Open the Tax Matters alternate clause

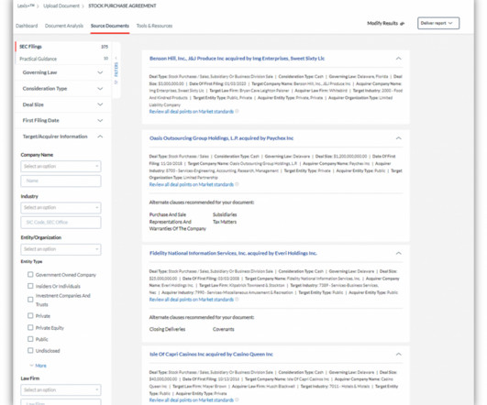point(225,222)
